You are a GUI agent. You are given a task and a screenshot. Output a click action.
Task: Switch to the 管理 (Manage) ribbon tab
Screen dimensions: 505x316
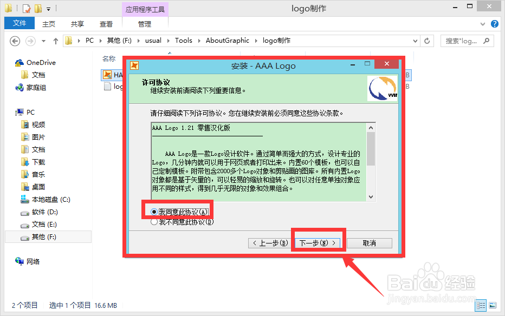145,24
